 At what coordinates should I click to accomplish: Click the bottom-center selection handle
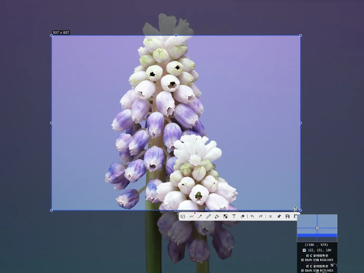[x=176, y=210]
